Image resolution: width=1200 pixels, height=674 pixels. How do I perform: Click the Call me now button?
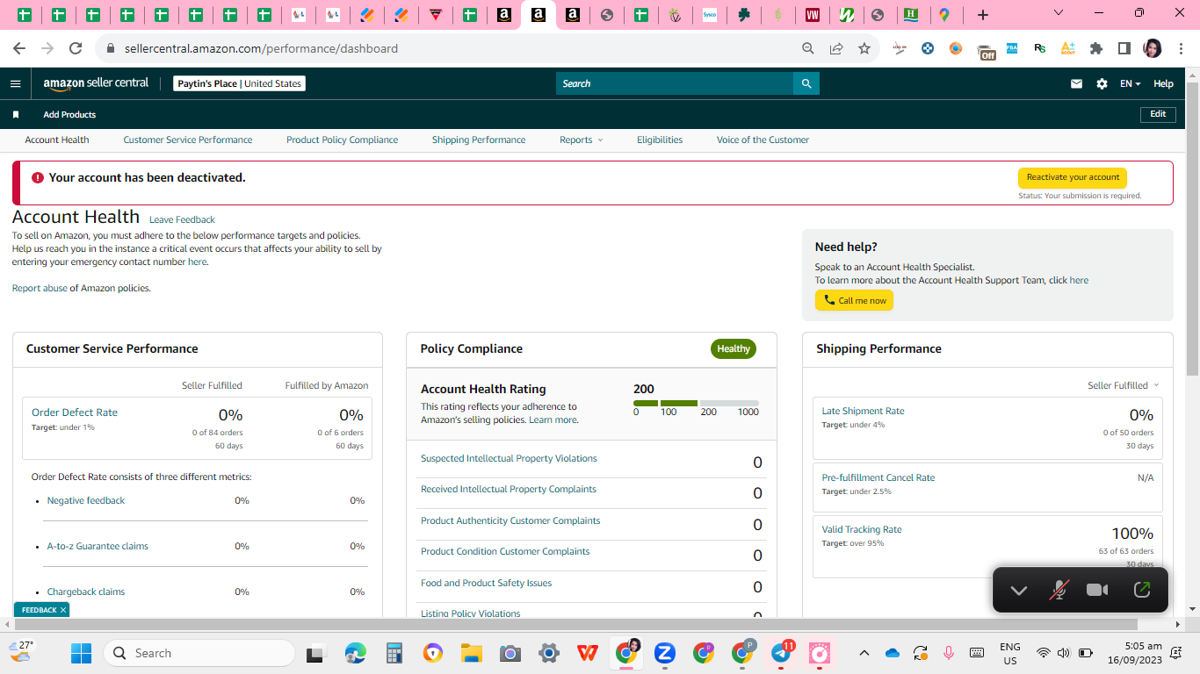(854, 300)
